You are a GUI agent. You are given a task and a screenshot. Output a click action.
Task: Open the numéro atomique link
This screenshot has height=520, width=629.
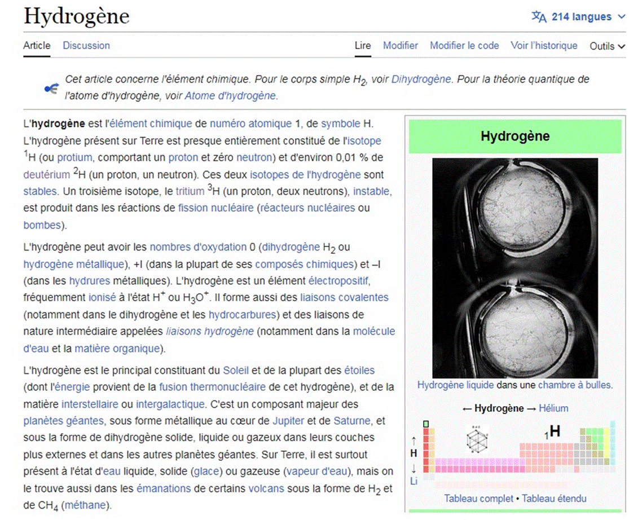click(x=250, y=124)
